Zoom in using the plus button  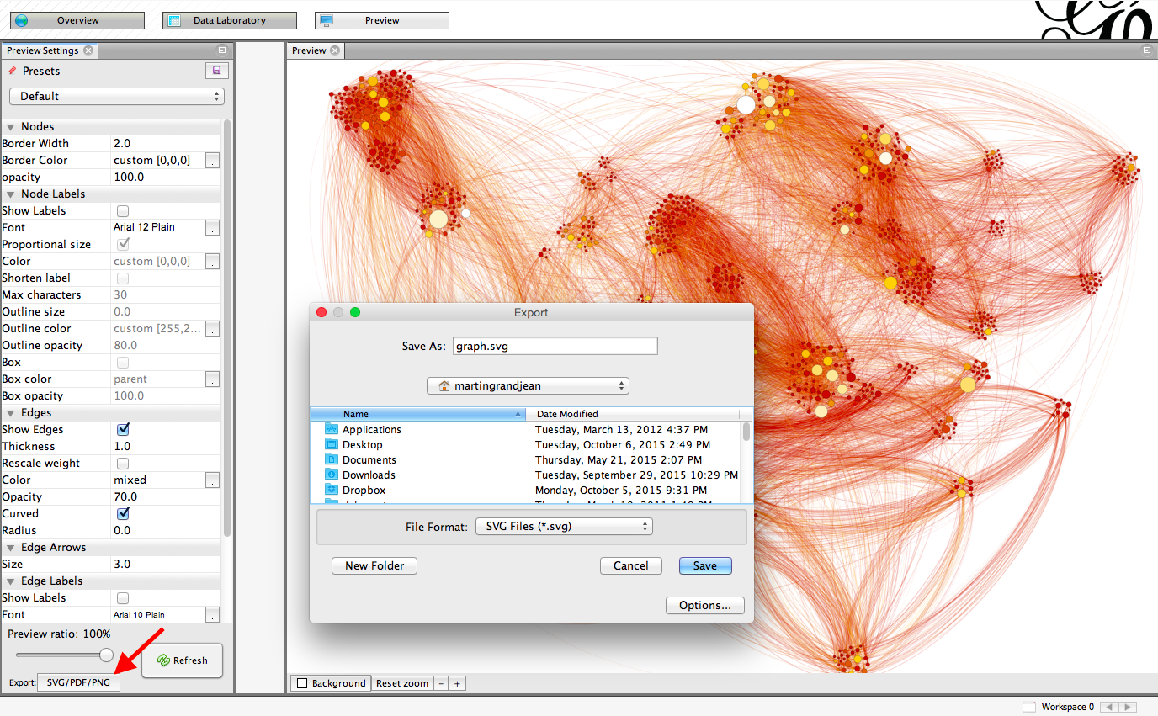coord(456,682)
